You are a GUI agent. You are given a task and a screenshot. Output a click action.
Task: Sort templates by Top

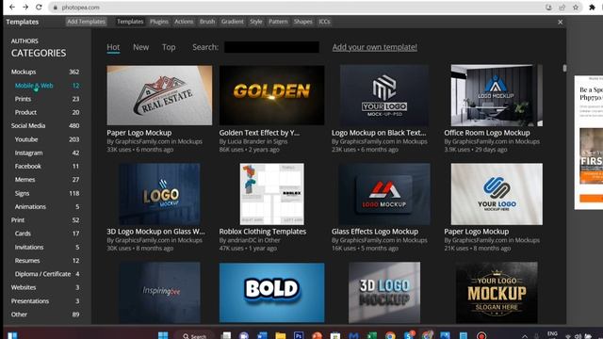click(x=169, y=47)
